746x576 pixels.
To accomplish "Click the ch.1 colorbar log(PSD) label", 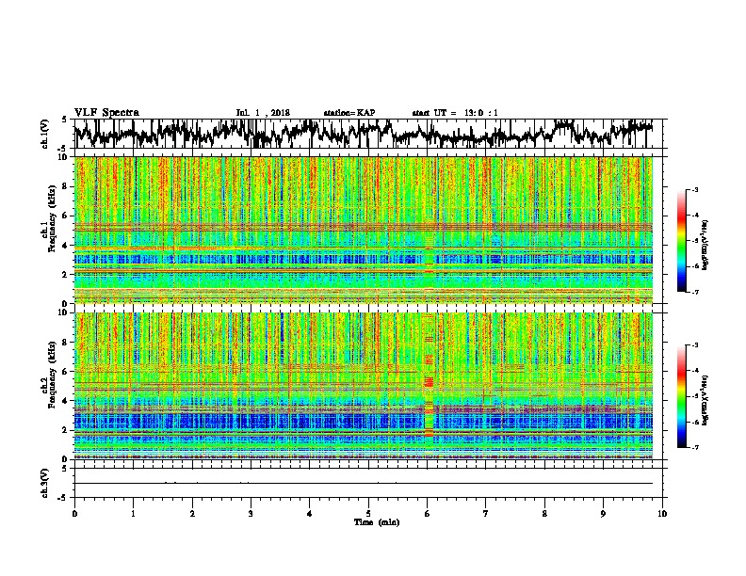I will point(705,246).
